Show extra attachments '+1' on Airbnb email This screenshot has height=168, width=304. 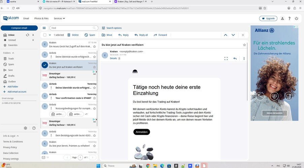(86, 114)
